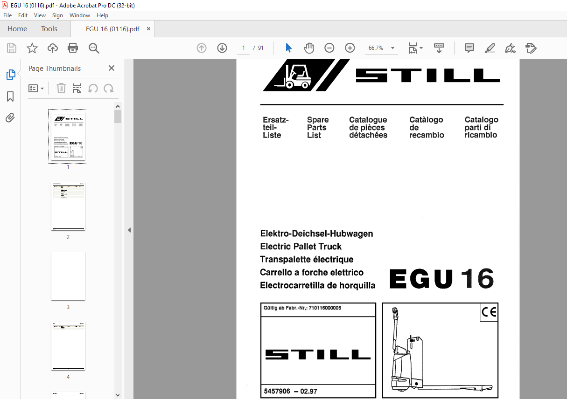Image resolution: width=567 pixels, height=399 pixels.
Task: Open the File menu
Action: coord(7,15)
